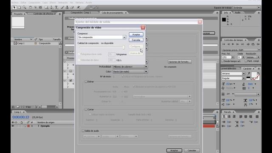Click the compression quality slider handle
The height and width of the screenshot is (153, 272).
pyautogui.click(x=124, y=47)
